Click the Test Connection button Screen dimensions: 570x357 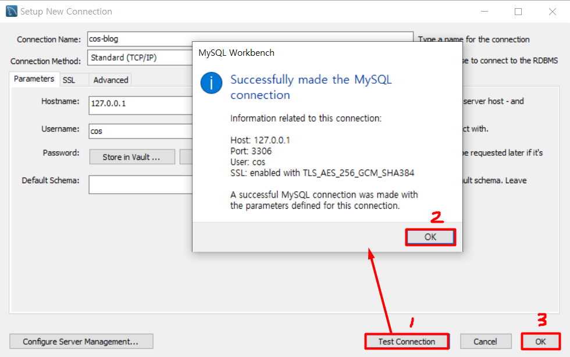pos(407,341)
